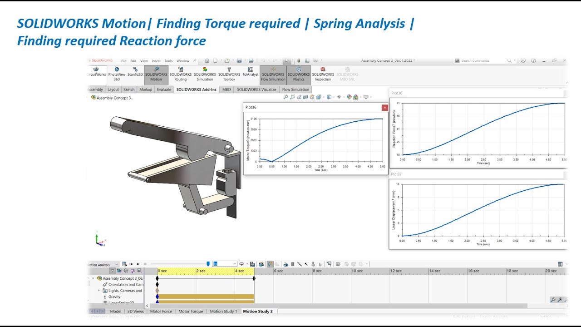Screen dimensions: 581x327
Task: Open the Insert menu
Action: tap(156, 61)
